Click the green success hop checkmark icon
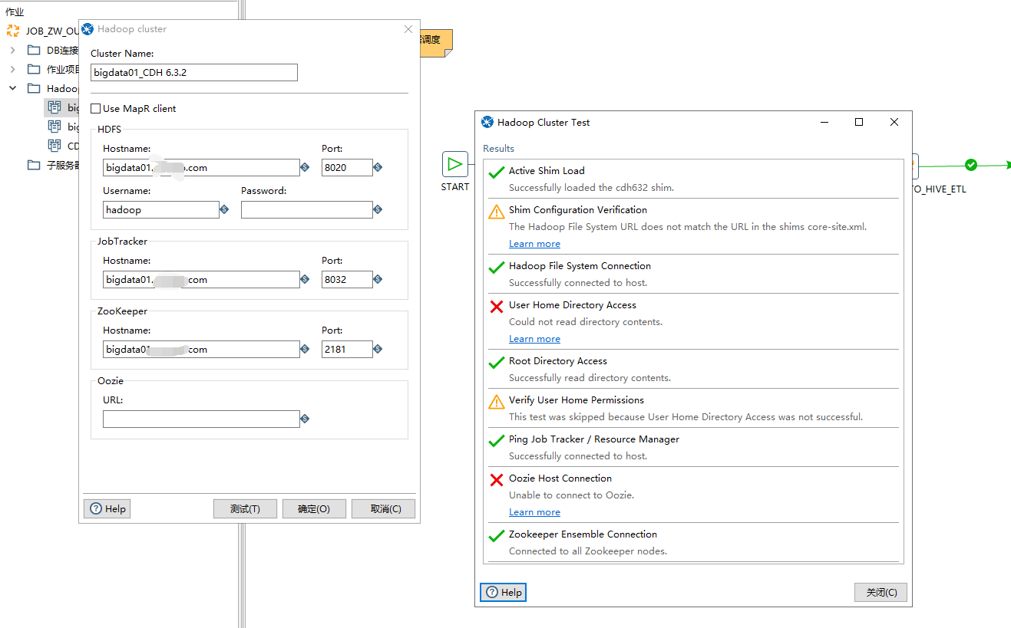1011x628 pixels. pyautogui.click(x=971, y=165)
